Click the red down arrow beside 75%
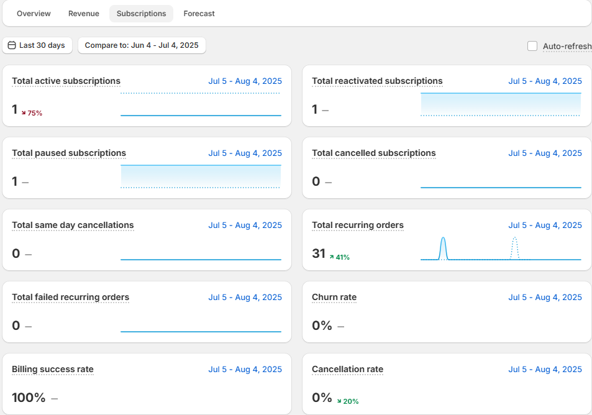 tap(24, 113)
